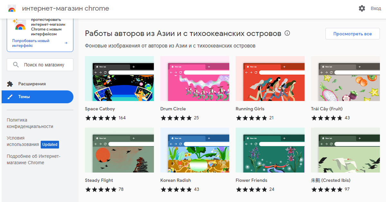Screen dimensions: 386x202
Task: Click the Просмотреть все button
Action: [353, 34]
